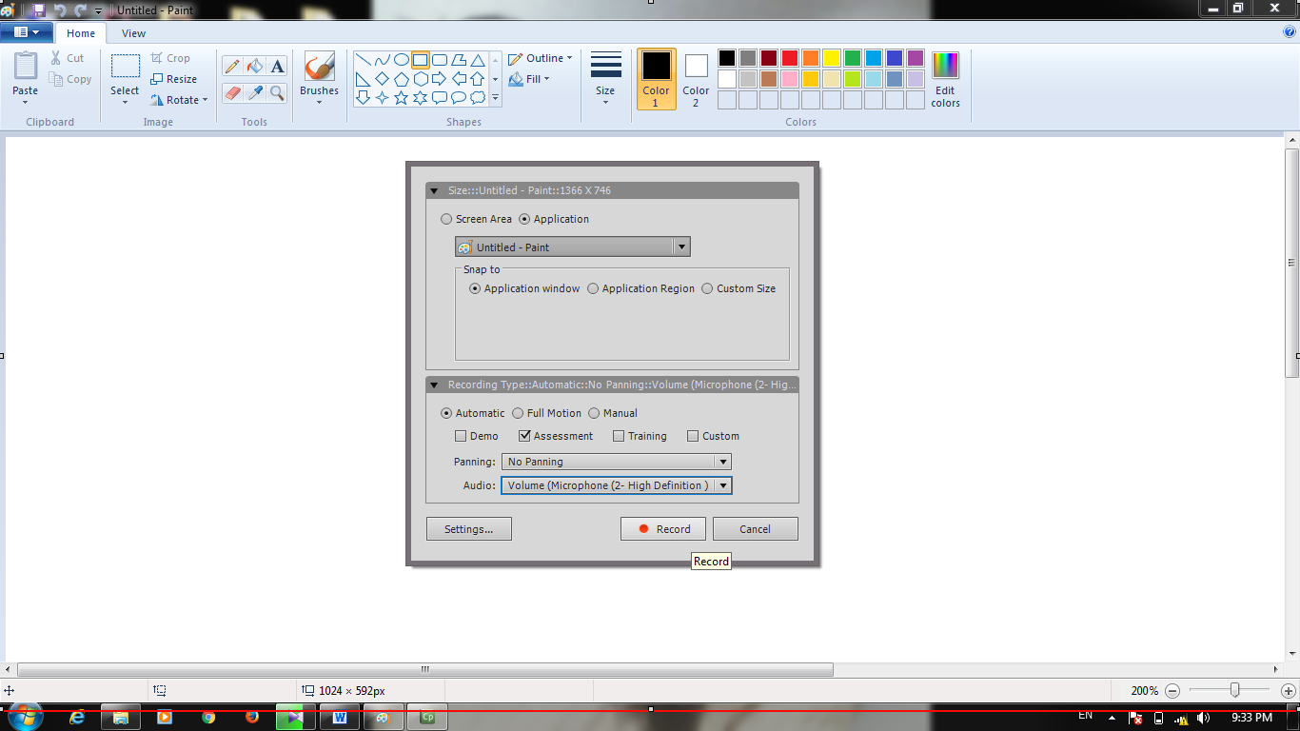Open the shape Fill dropdown
This screenshot has width=1300, height=731.
click(529, 79)
